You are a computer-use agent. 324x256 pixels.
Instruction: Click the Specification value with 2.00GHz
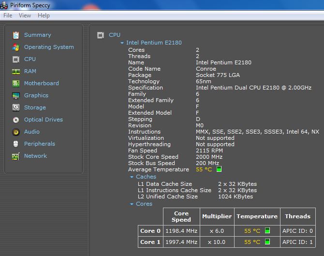pos(254,88)
